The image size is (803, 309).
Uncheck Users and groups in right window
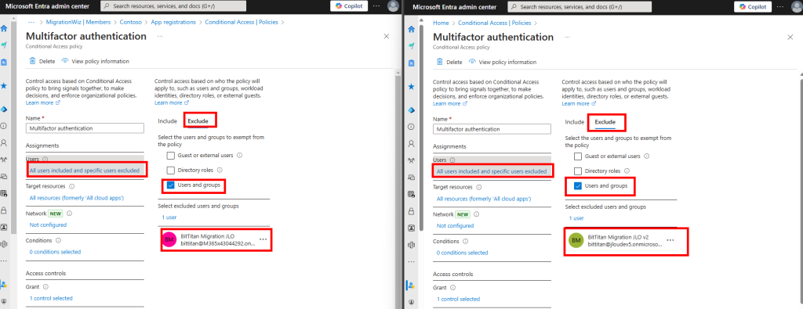click(578, 186)
